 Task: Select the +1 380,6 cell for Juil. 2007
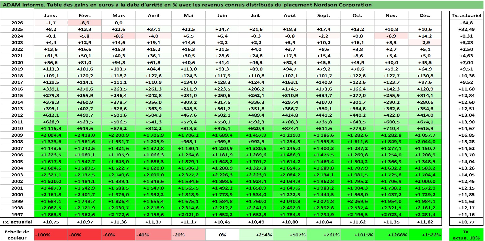[256, 148]
